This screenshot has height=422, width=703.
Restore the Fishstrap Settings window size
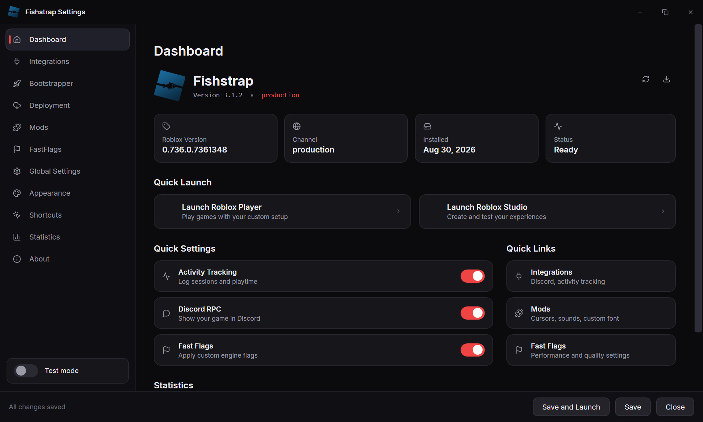click(x=665, y=12)
